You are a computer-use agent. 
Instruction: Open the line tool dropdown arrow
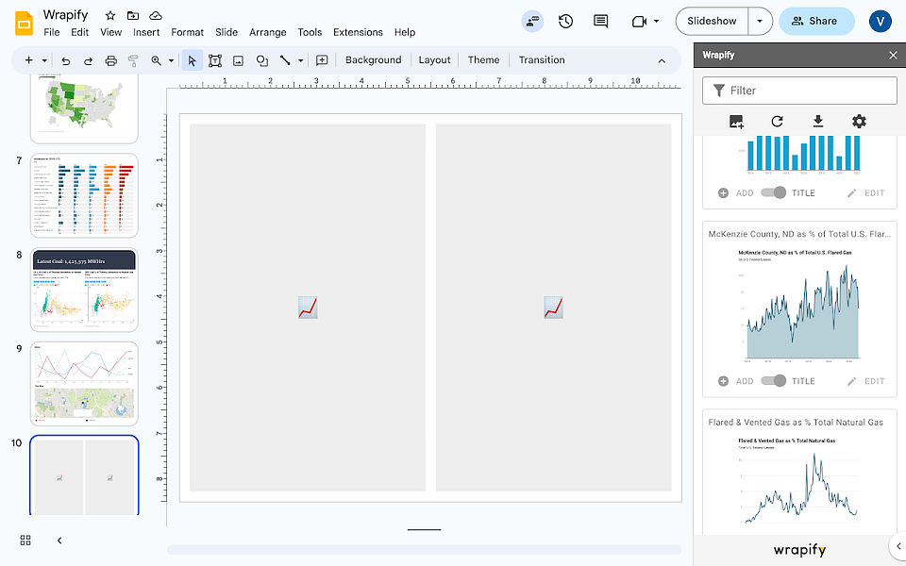click(x=300, y=60)
